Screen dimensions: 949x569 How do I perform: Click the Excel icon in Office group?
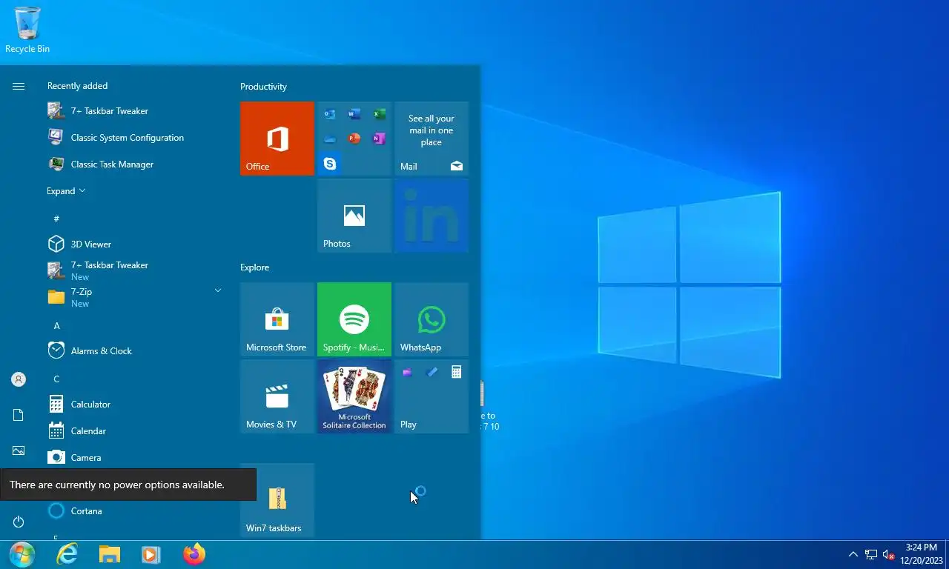pos(379,114)
